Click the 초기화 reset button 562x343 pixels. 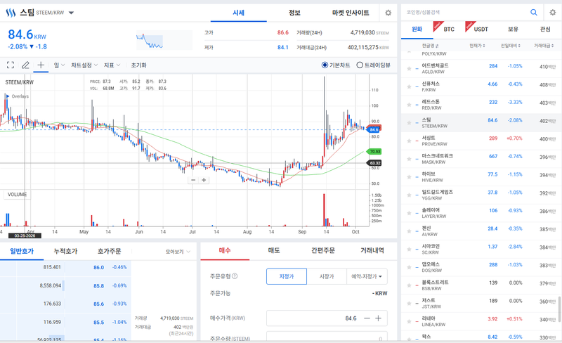pyautogui.click(x=138, y=65)
